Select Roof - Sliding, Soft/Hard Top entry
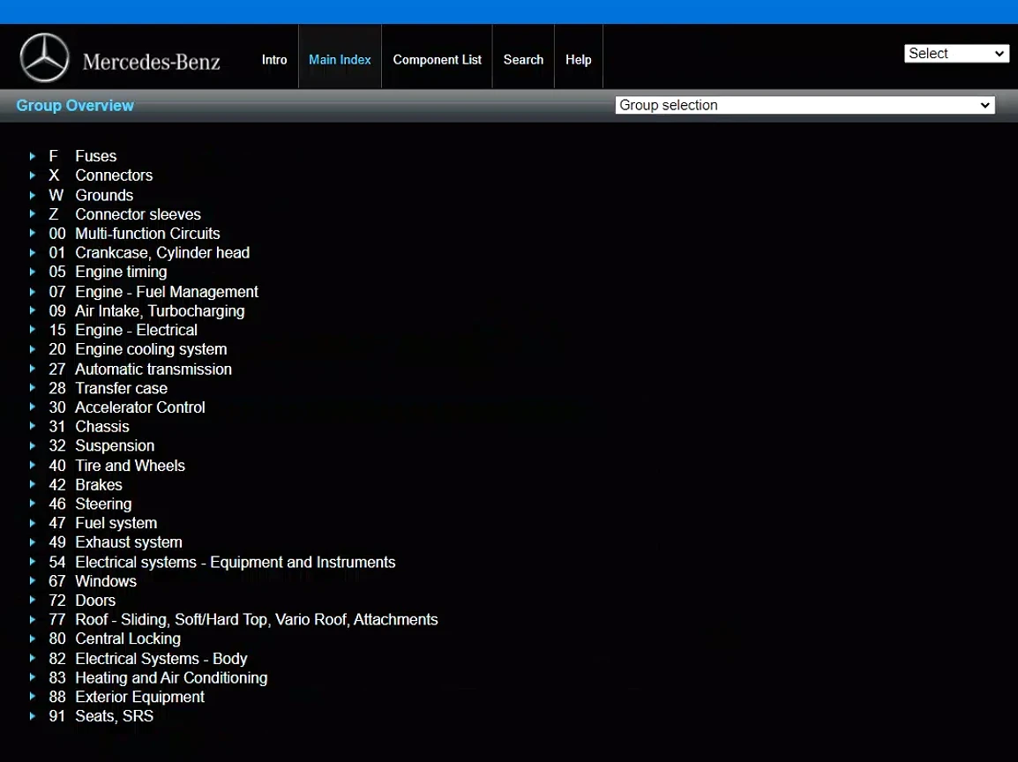This screenshot has width=1018, height=762. (x=257, y=620)
